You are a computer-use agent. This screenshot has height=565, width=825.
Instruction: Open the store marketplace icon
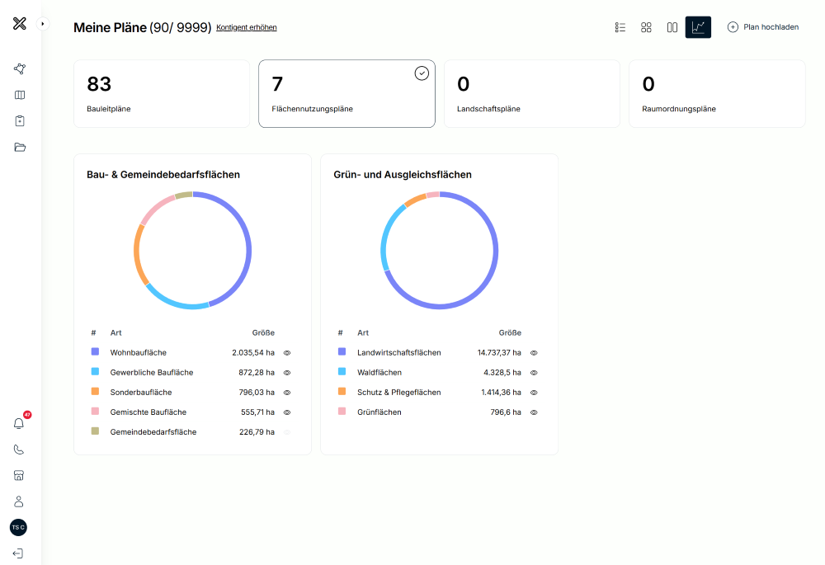[19, 476]
